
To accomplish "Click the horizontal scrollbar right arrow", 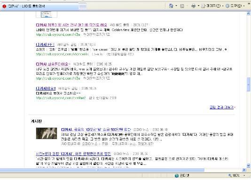I will (x=244, y=170).
